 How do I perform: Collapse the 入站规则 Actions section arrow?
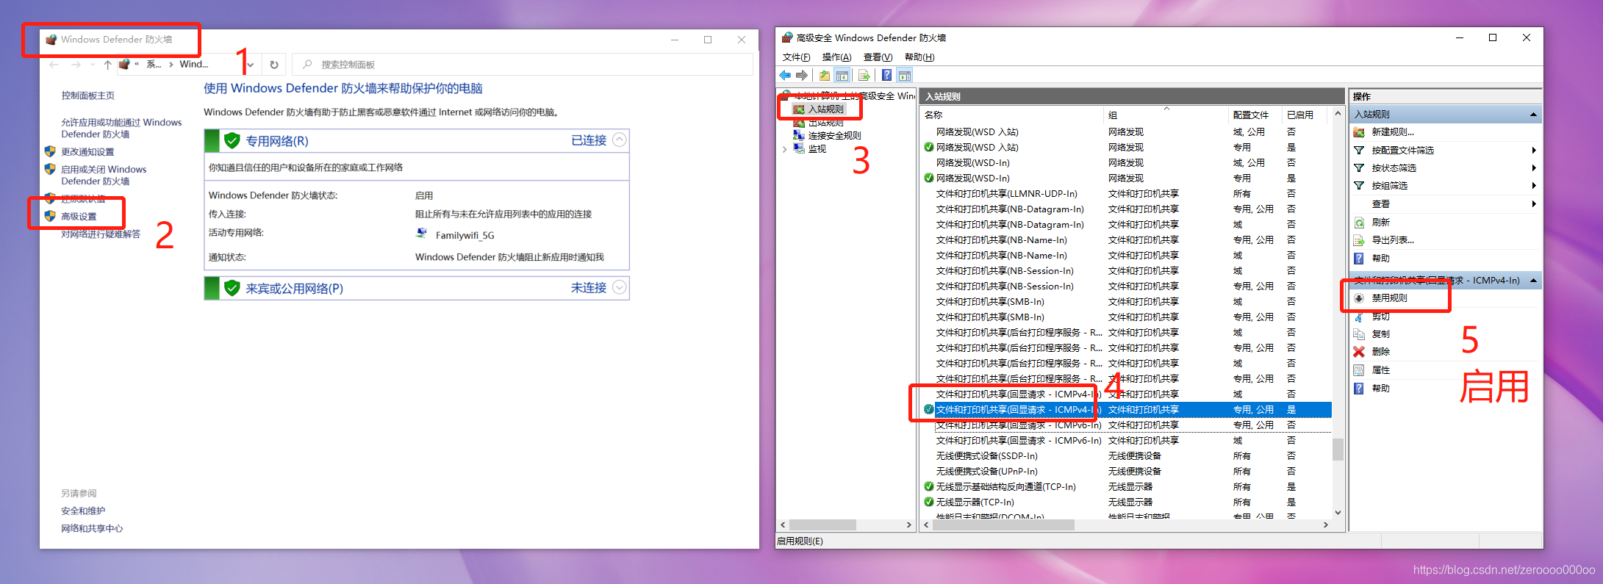point(1533,115)
